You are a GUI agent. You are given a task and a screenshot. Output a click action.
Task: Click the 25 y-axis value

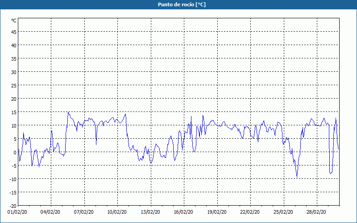(x=14, y=86)
